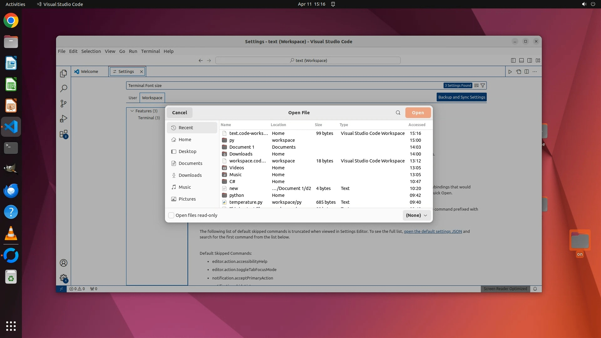Select Documents in the dialog sidebar
Viewport: 601px width, 338px height.
tap(190, 163)
